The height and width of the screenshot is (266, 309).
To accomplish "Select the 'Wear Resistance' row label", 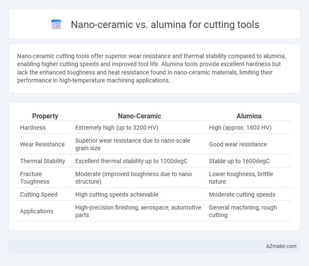I will 42,144.
